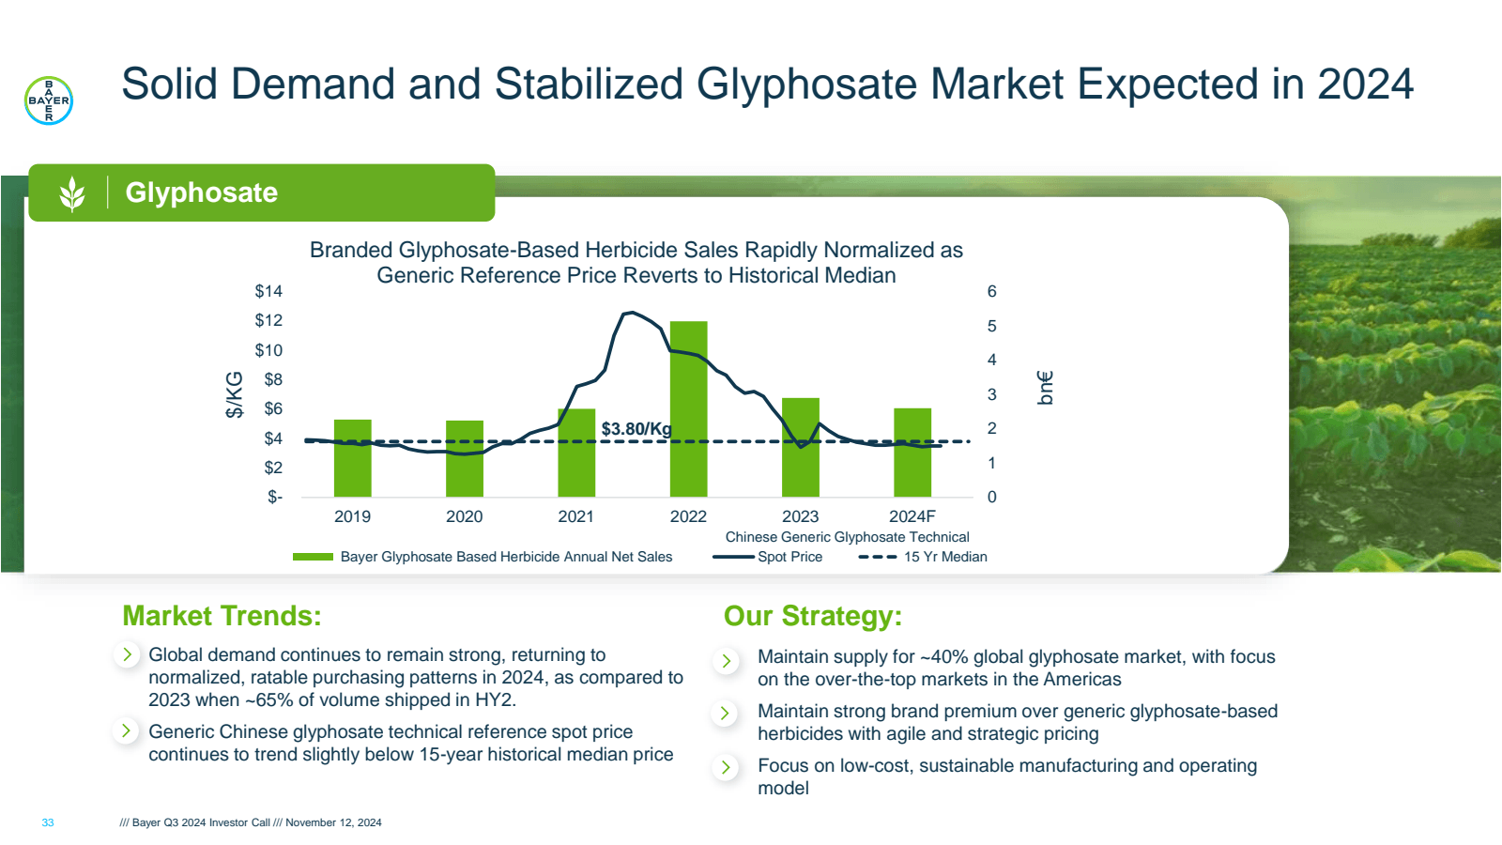The image size is (1502, 845).
Task: Click the '6' right axis tick
Action: [991, 291]
